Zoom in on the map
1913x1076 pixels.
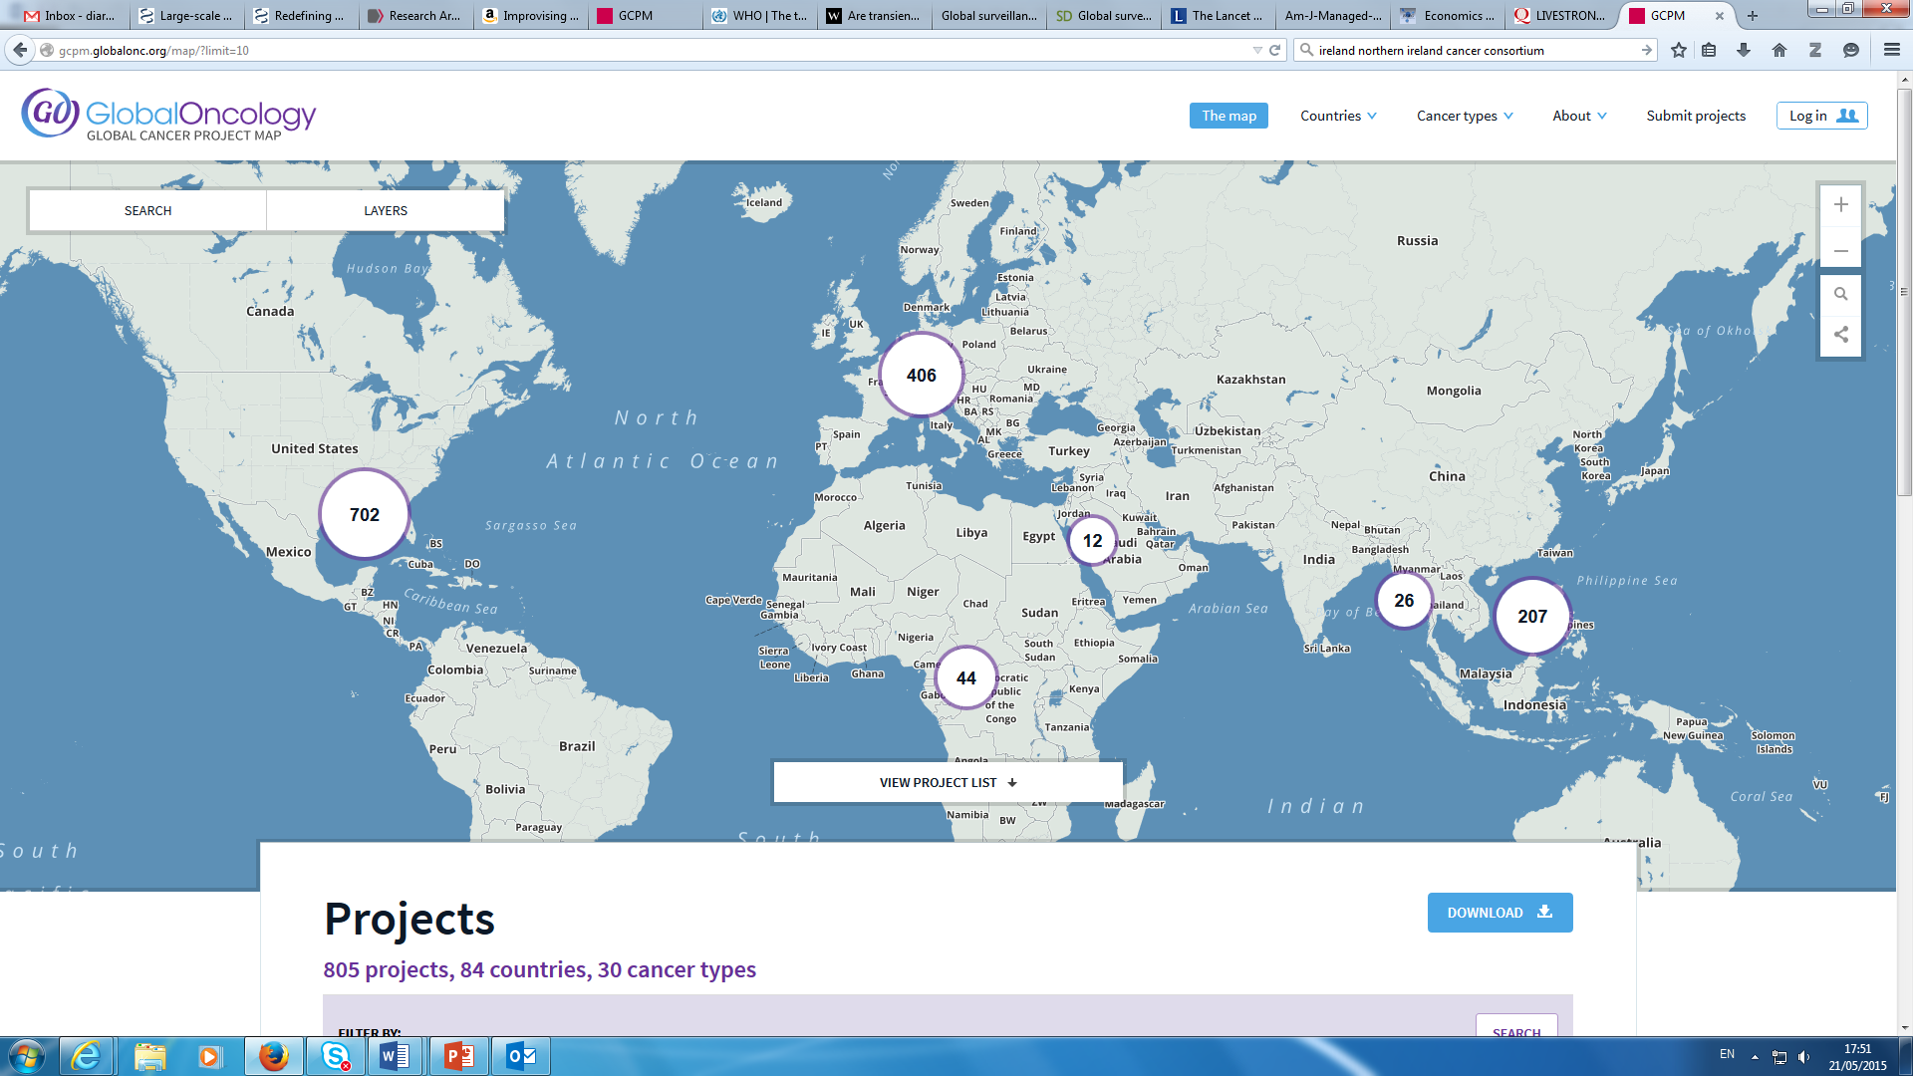1840,205
